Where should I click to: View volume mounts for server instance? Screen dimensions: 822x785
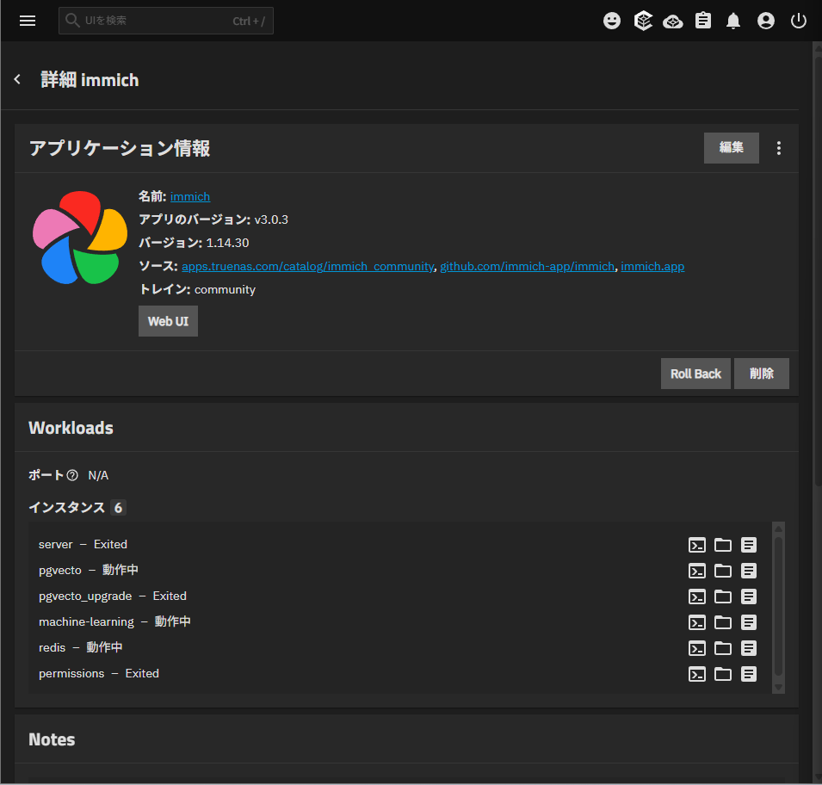pyautogui.click(x=723, y=545)
